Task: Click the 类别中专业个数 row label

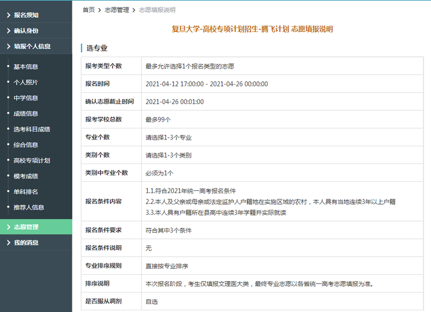Action: coord(106,173)
